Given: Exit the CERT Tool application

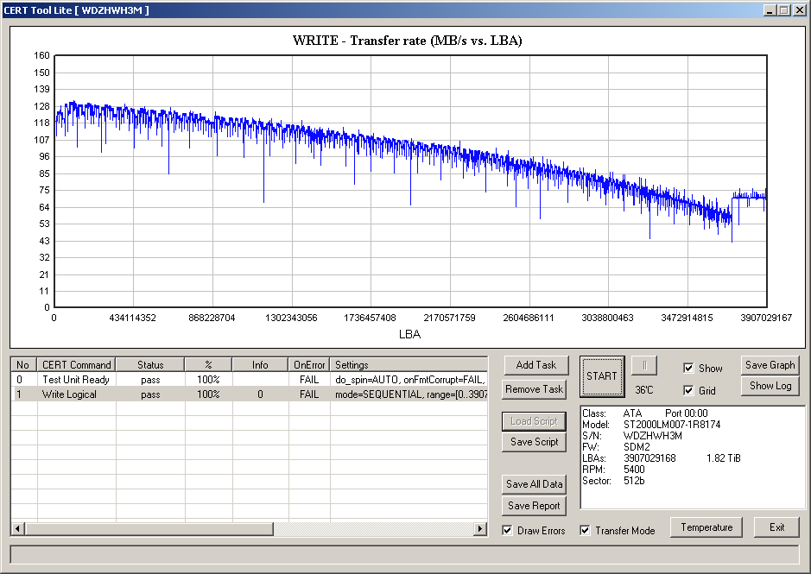Looking at the screenshot, I should (776, 527).
